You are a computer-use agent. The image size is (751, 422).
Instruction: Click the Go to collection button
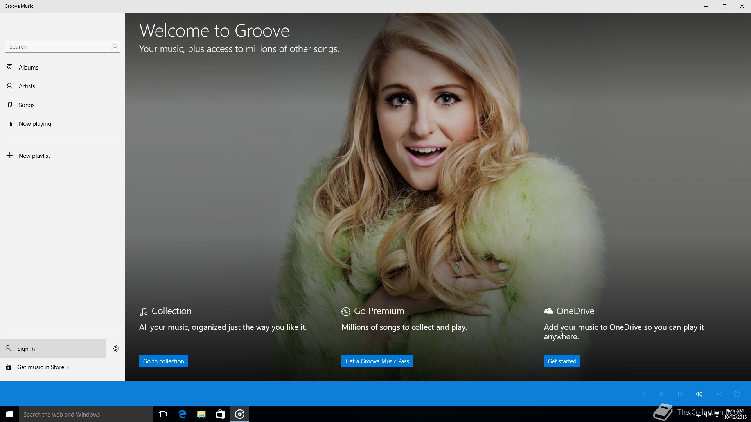point(163,361)
